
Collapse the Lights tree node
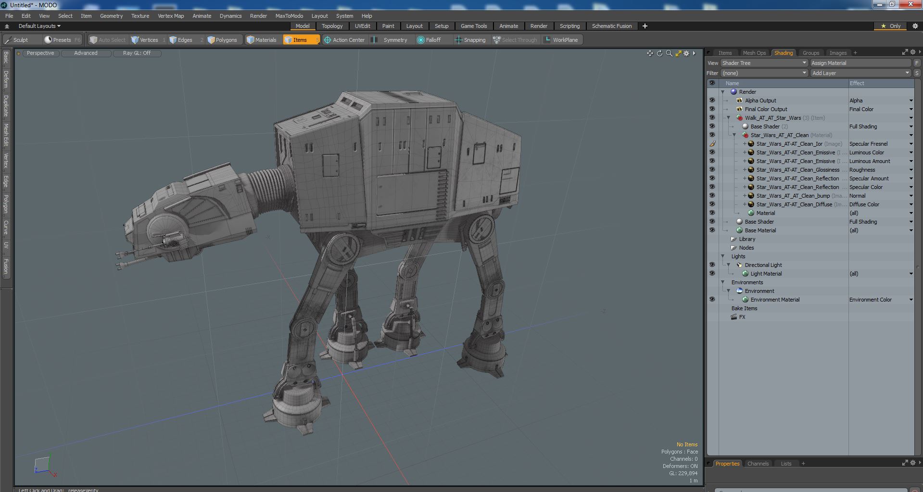(722, 256)
